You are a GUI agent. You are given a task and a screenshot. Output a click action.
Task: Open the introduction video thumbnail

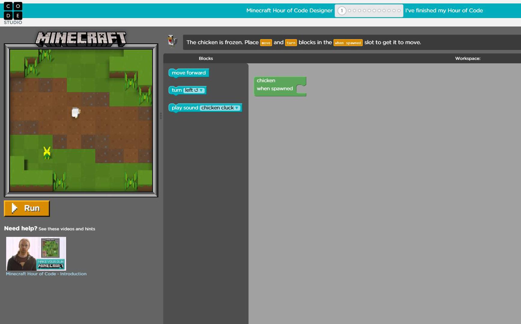tap(36, 253)
